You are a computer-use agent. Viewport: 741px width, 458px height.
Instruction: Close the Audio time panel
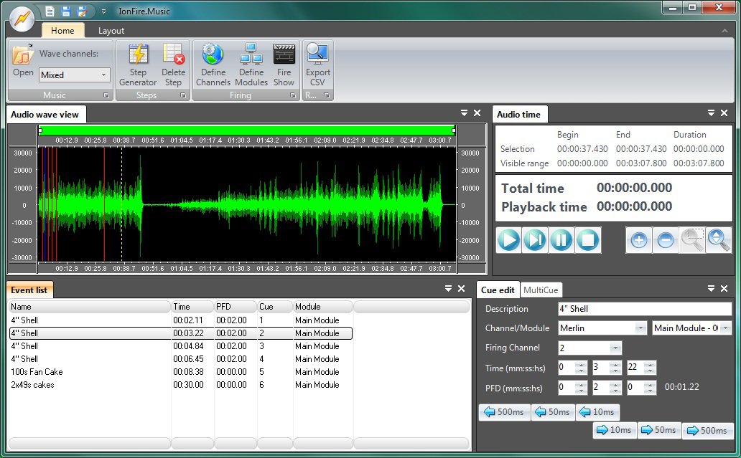click(x=724, y=113)
